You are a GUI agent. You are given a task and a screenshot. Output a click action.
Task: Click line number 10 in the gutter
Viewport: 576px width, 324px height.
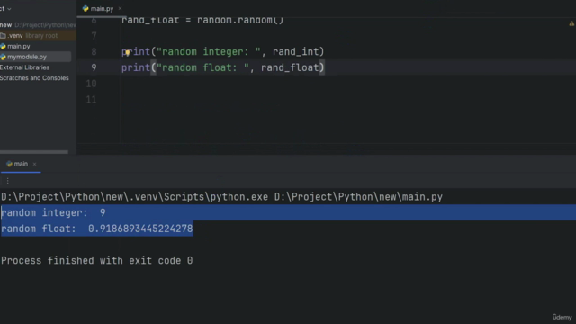pyautogui.click(x=92, y=84)
